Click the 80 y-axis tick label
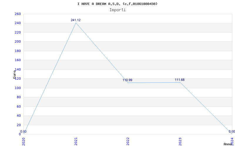235x147 pixels. (19, 97)
